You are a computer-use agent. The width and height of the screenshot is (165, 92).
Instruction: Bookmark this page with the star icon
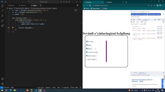click(154, 5)
